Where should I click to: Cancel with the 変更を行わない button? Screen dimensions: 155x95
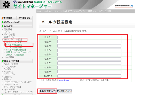coord(64,91)
